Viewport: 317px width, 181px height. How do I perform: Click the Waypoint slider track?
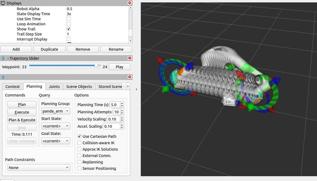tap(65, 65)
